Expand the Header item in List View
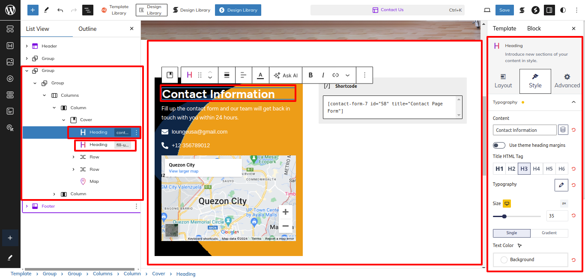Viewport: 585px width, 280px height. pos(27,46)
